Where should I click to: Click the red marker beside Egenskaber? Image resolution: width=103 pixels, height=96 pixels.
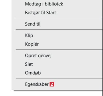52,84
